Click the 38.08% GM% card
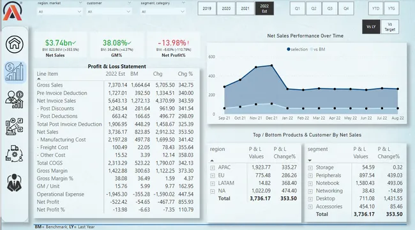 [117, 45]
